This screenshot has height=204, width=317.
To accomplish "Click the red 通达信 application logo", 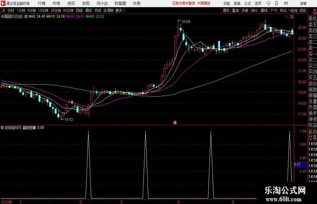I will pyautogui.click(x=3, y=3).
